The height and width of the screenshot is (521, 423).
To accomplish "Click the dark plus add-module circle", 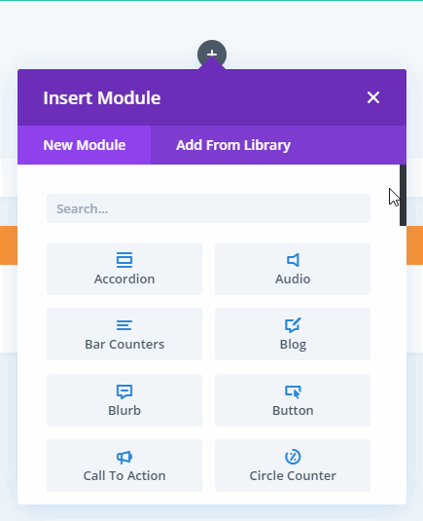I will pos(212,54).
